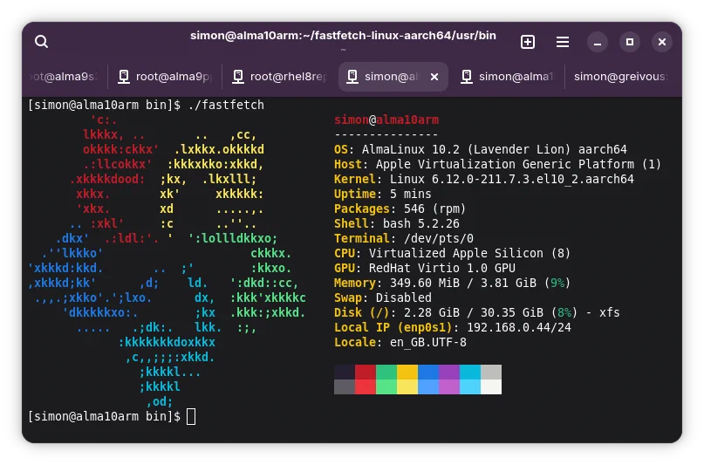Click the Locale en_GB.UTF-8 line
704x465 pixels.
400,342
